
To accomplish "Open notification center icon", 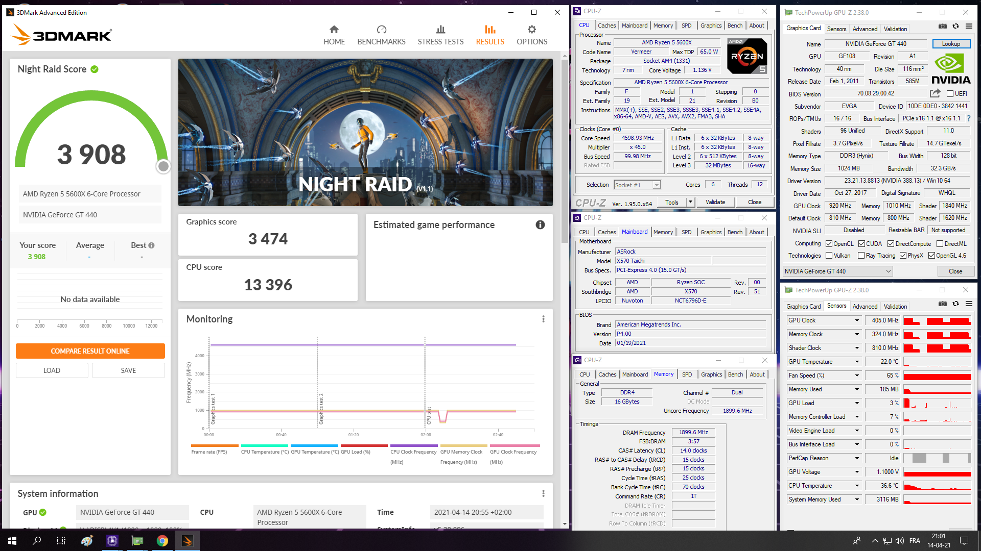I will click(964, 541).
